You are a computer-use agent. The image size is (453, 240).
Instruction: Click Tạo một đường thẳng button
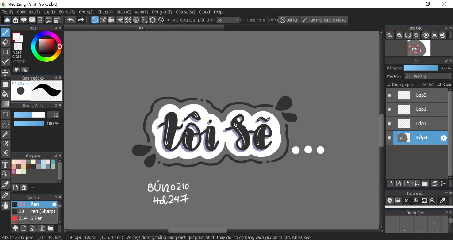pyautogui.click(x=324, y=20)
